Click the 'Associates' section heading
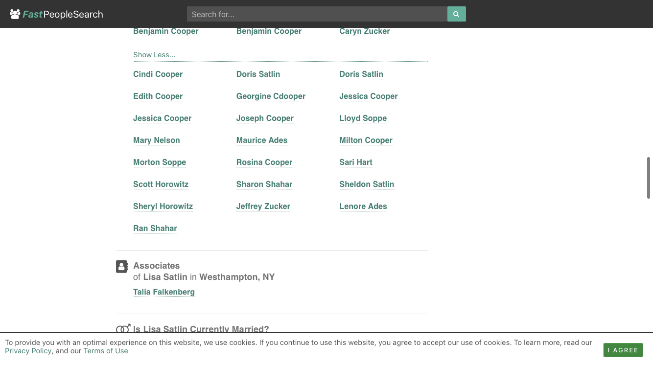The height and width of the screenshot is (367, 653). [x=157, y=266]
